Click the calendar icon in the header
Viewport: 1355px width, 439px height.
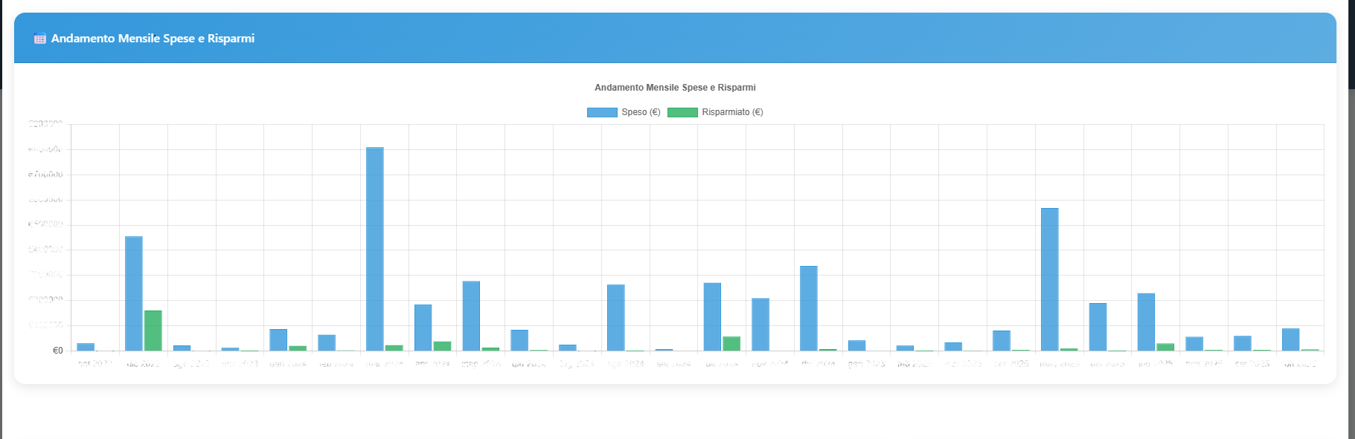(40, 39)
